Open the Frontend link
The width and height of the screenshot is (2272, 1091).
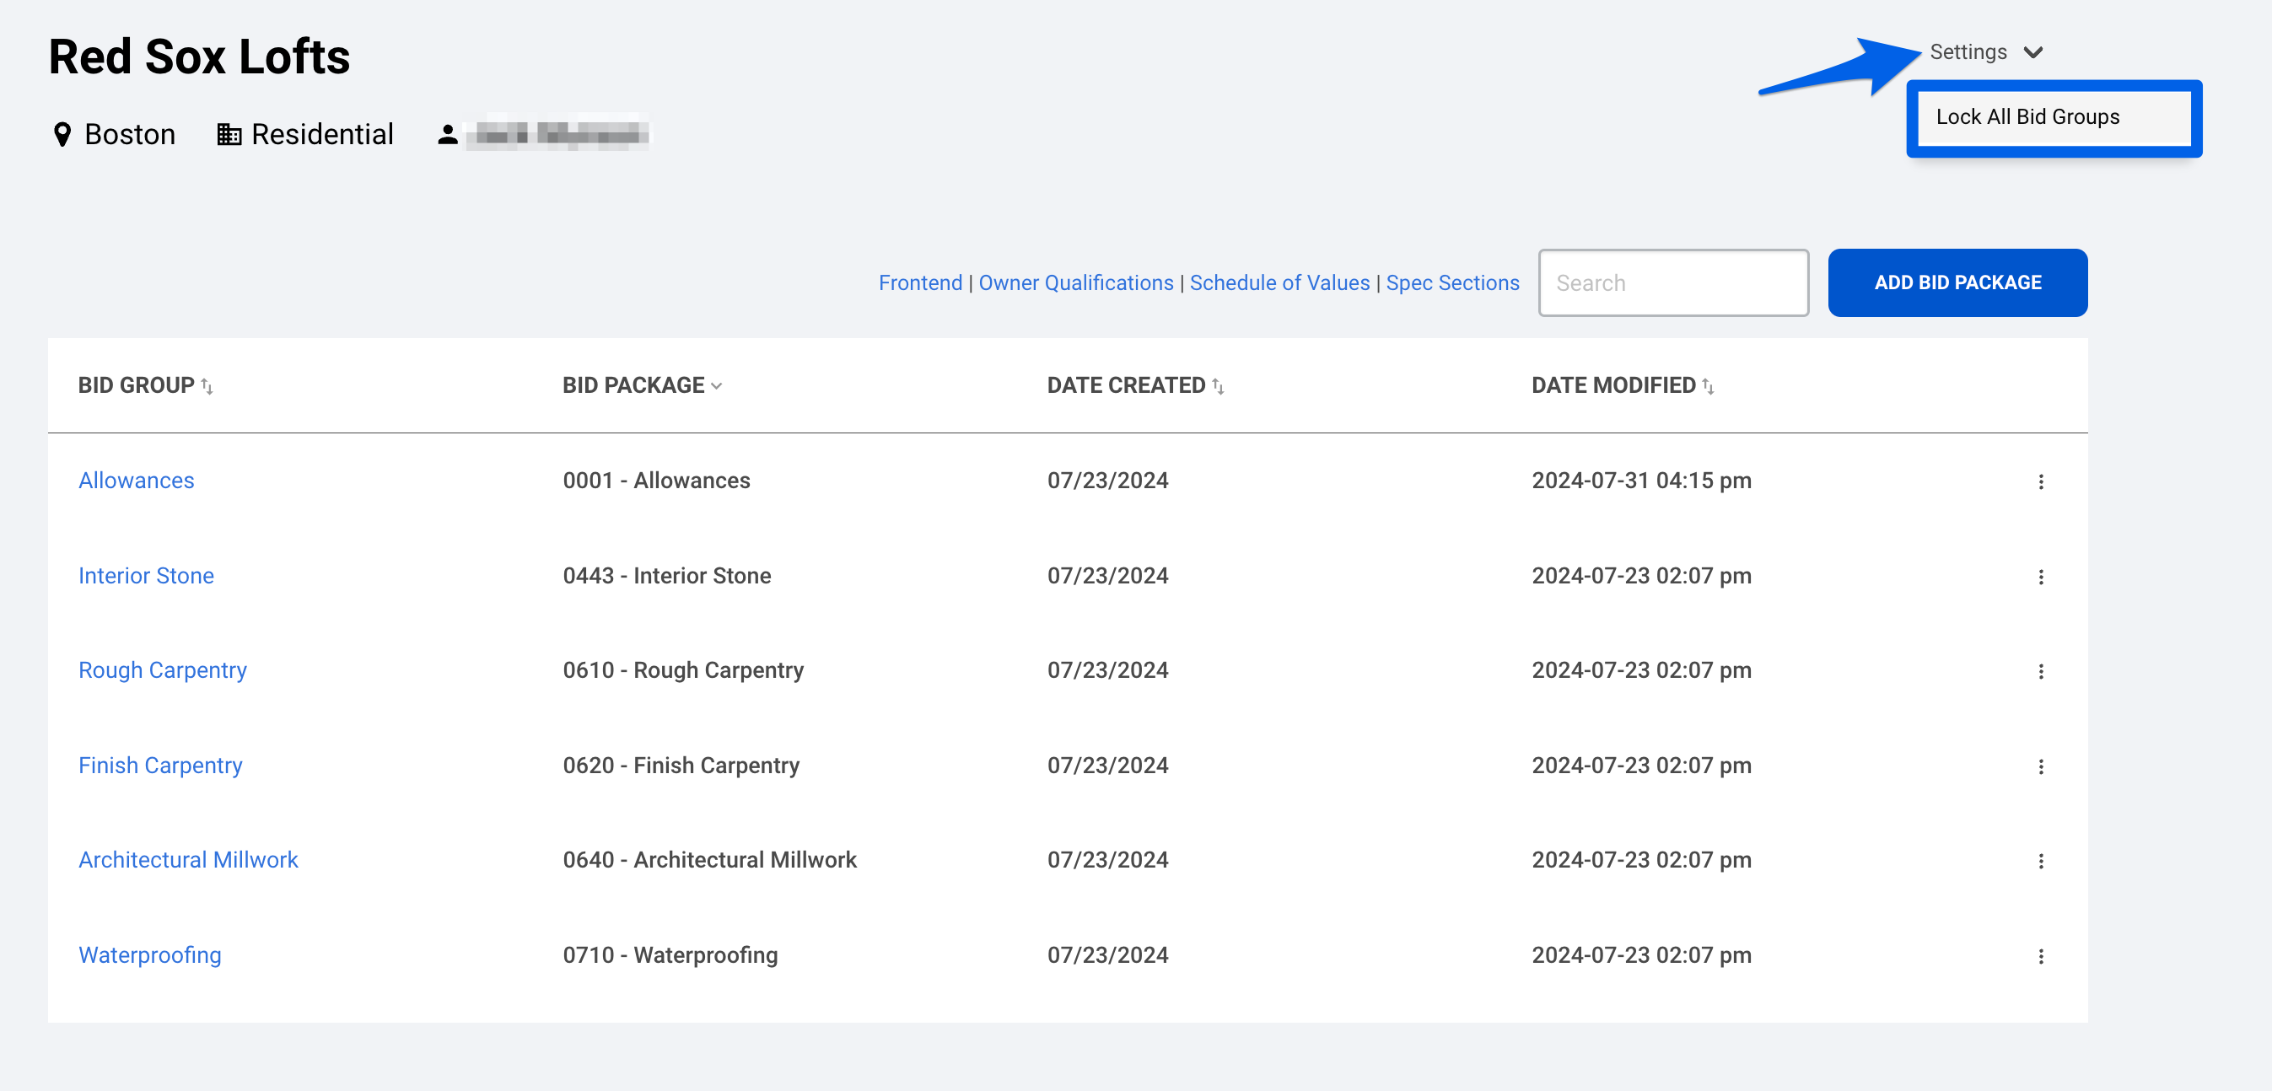coord(920,283)
